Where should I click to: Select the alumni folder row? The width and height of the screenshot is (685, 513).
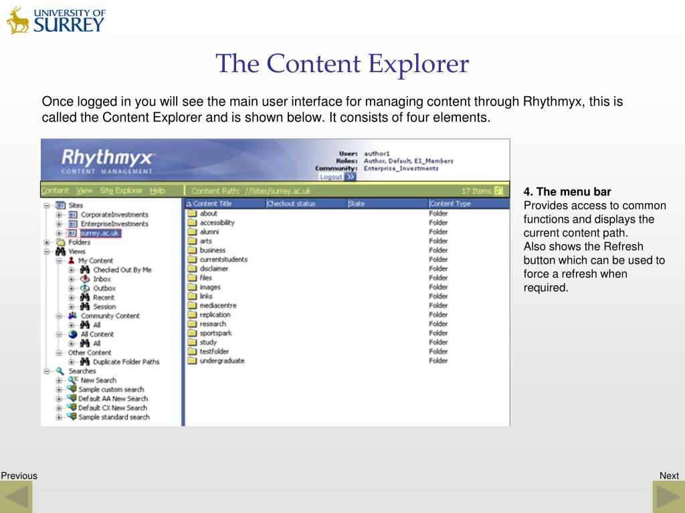pyautogui.click(x=347, y=232)
